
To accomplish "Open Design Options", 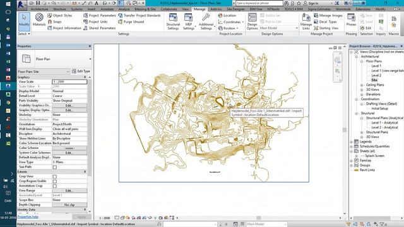I will (x=252, y=21).
